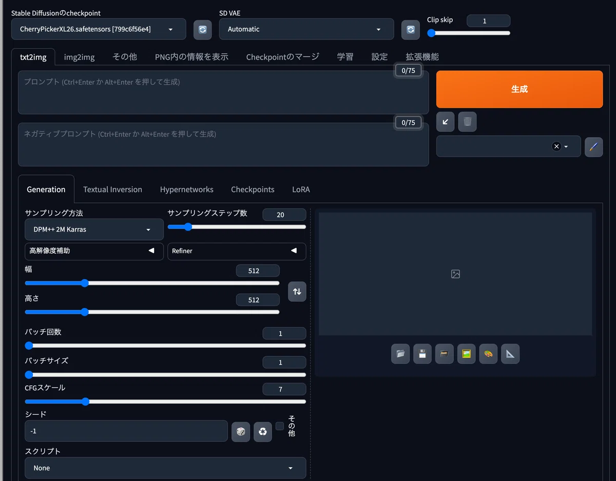Viewport: 616px width, 481px height.
Task: Click the sampling steps number field showing 20
Action: (x=284, y=215)
